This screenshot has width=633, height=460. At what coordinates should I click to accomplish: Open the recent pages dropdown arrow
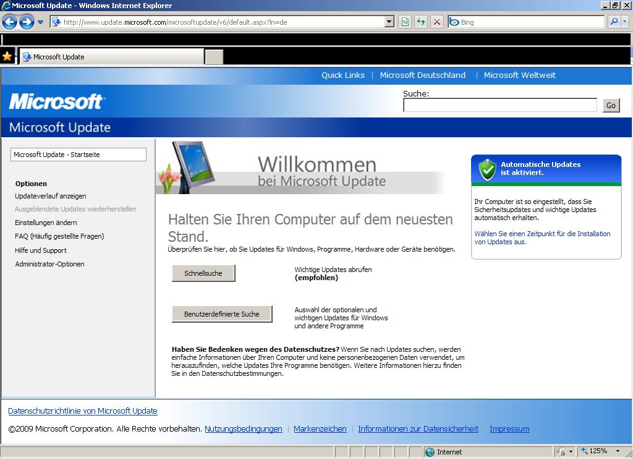tap(40, 22)
